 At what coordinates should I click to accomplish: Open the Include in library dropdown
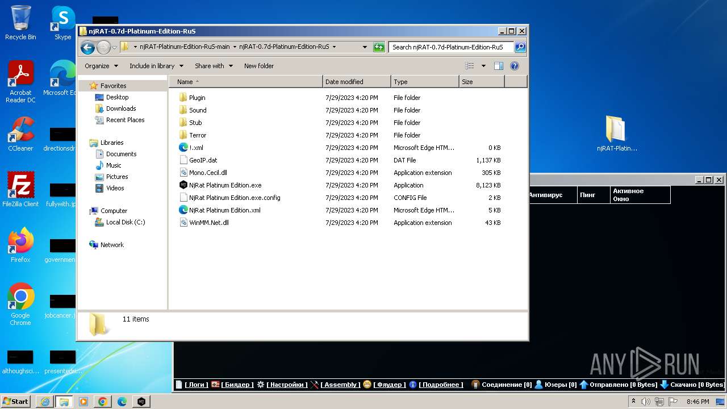pyautogui.click(x=156, y=66)
